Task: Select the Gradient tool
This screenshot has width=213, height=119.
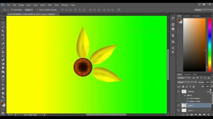Action: click(x=3, y=64)
